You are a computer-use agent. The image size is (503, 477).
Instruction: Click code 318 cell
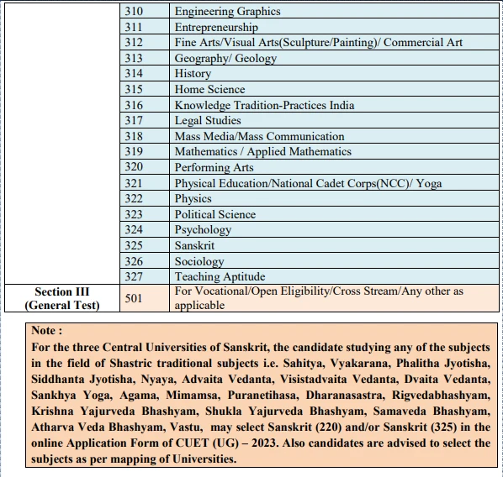click(145, 136)
